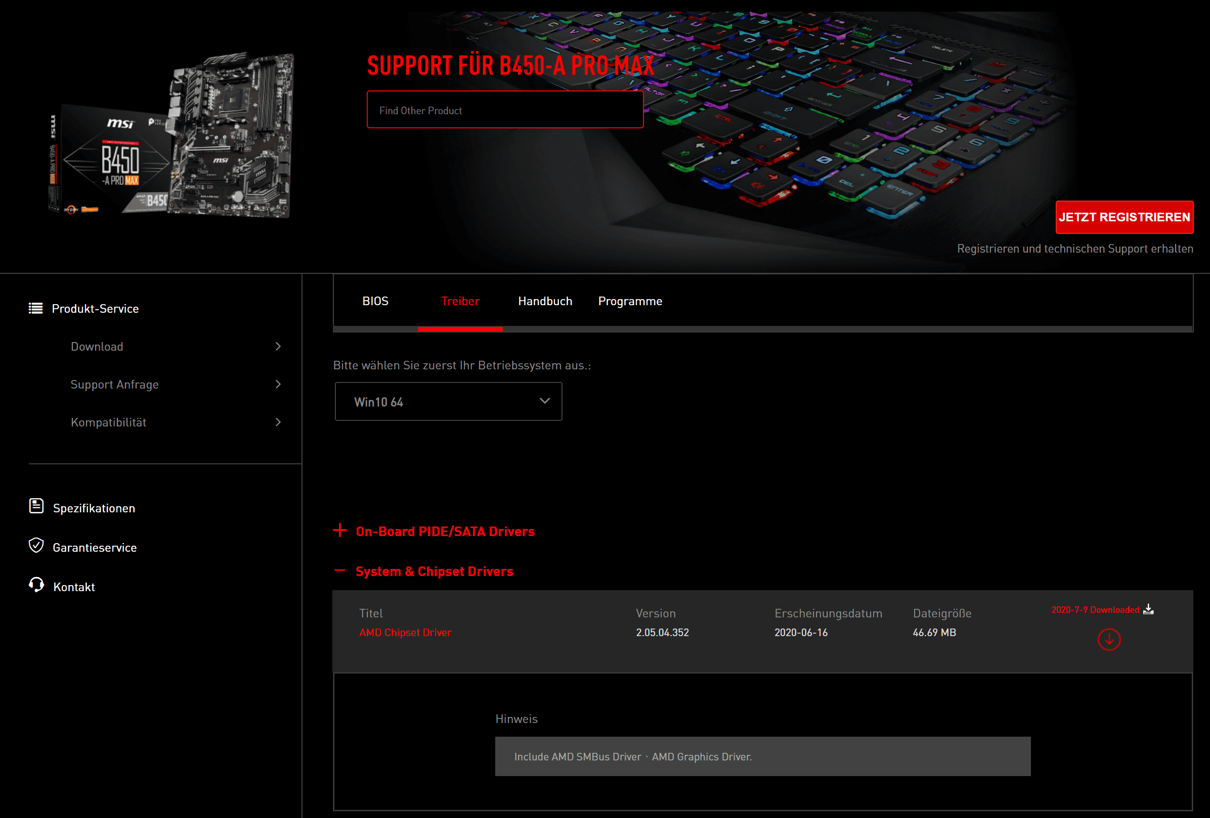Open Download in the sidebar
This screenshot has height=818, width=1210.
pos(97,346)
